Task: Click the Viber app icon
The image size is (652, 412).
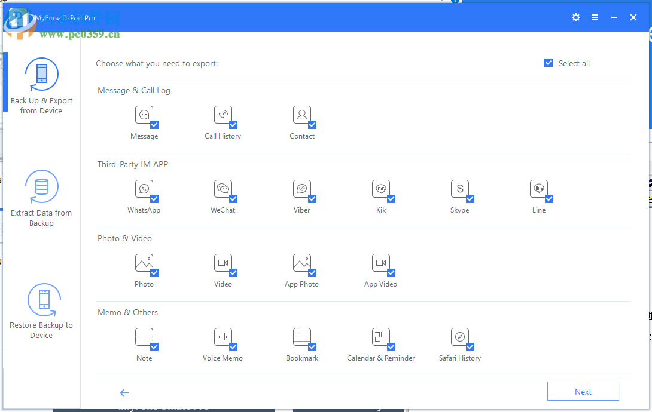Action: coord(301,189)
